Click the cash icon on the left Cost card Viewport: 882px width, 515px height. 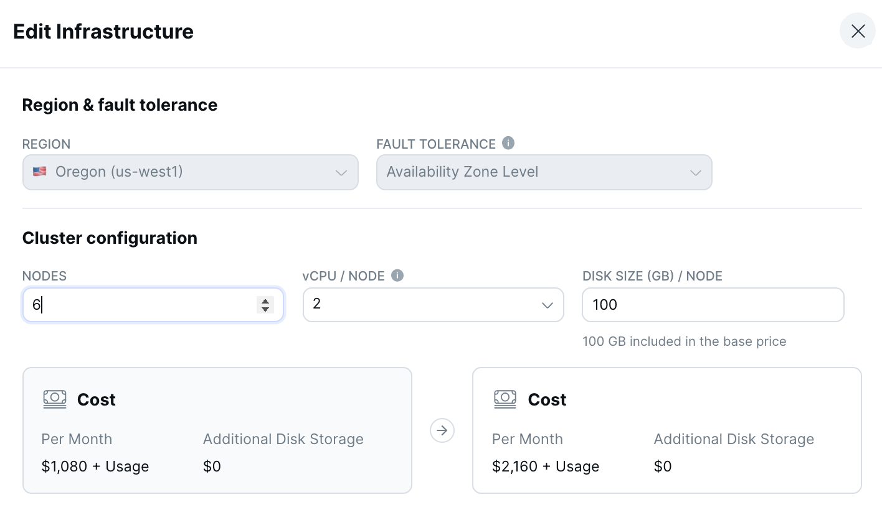tap(54, 399)
